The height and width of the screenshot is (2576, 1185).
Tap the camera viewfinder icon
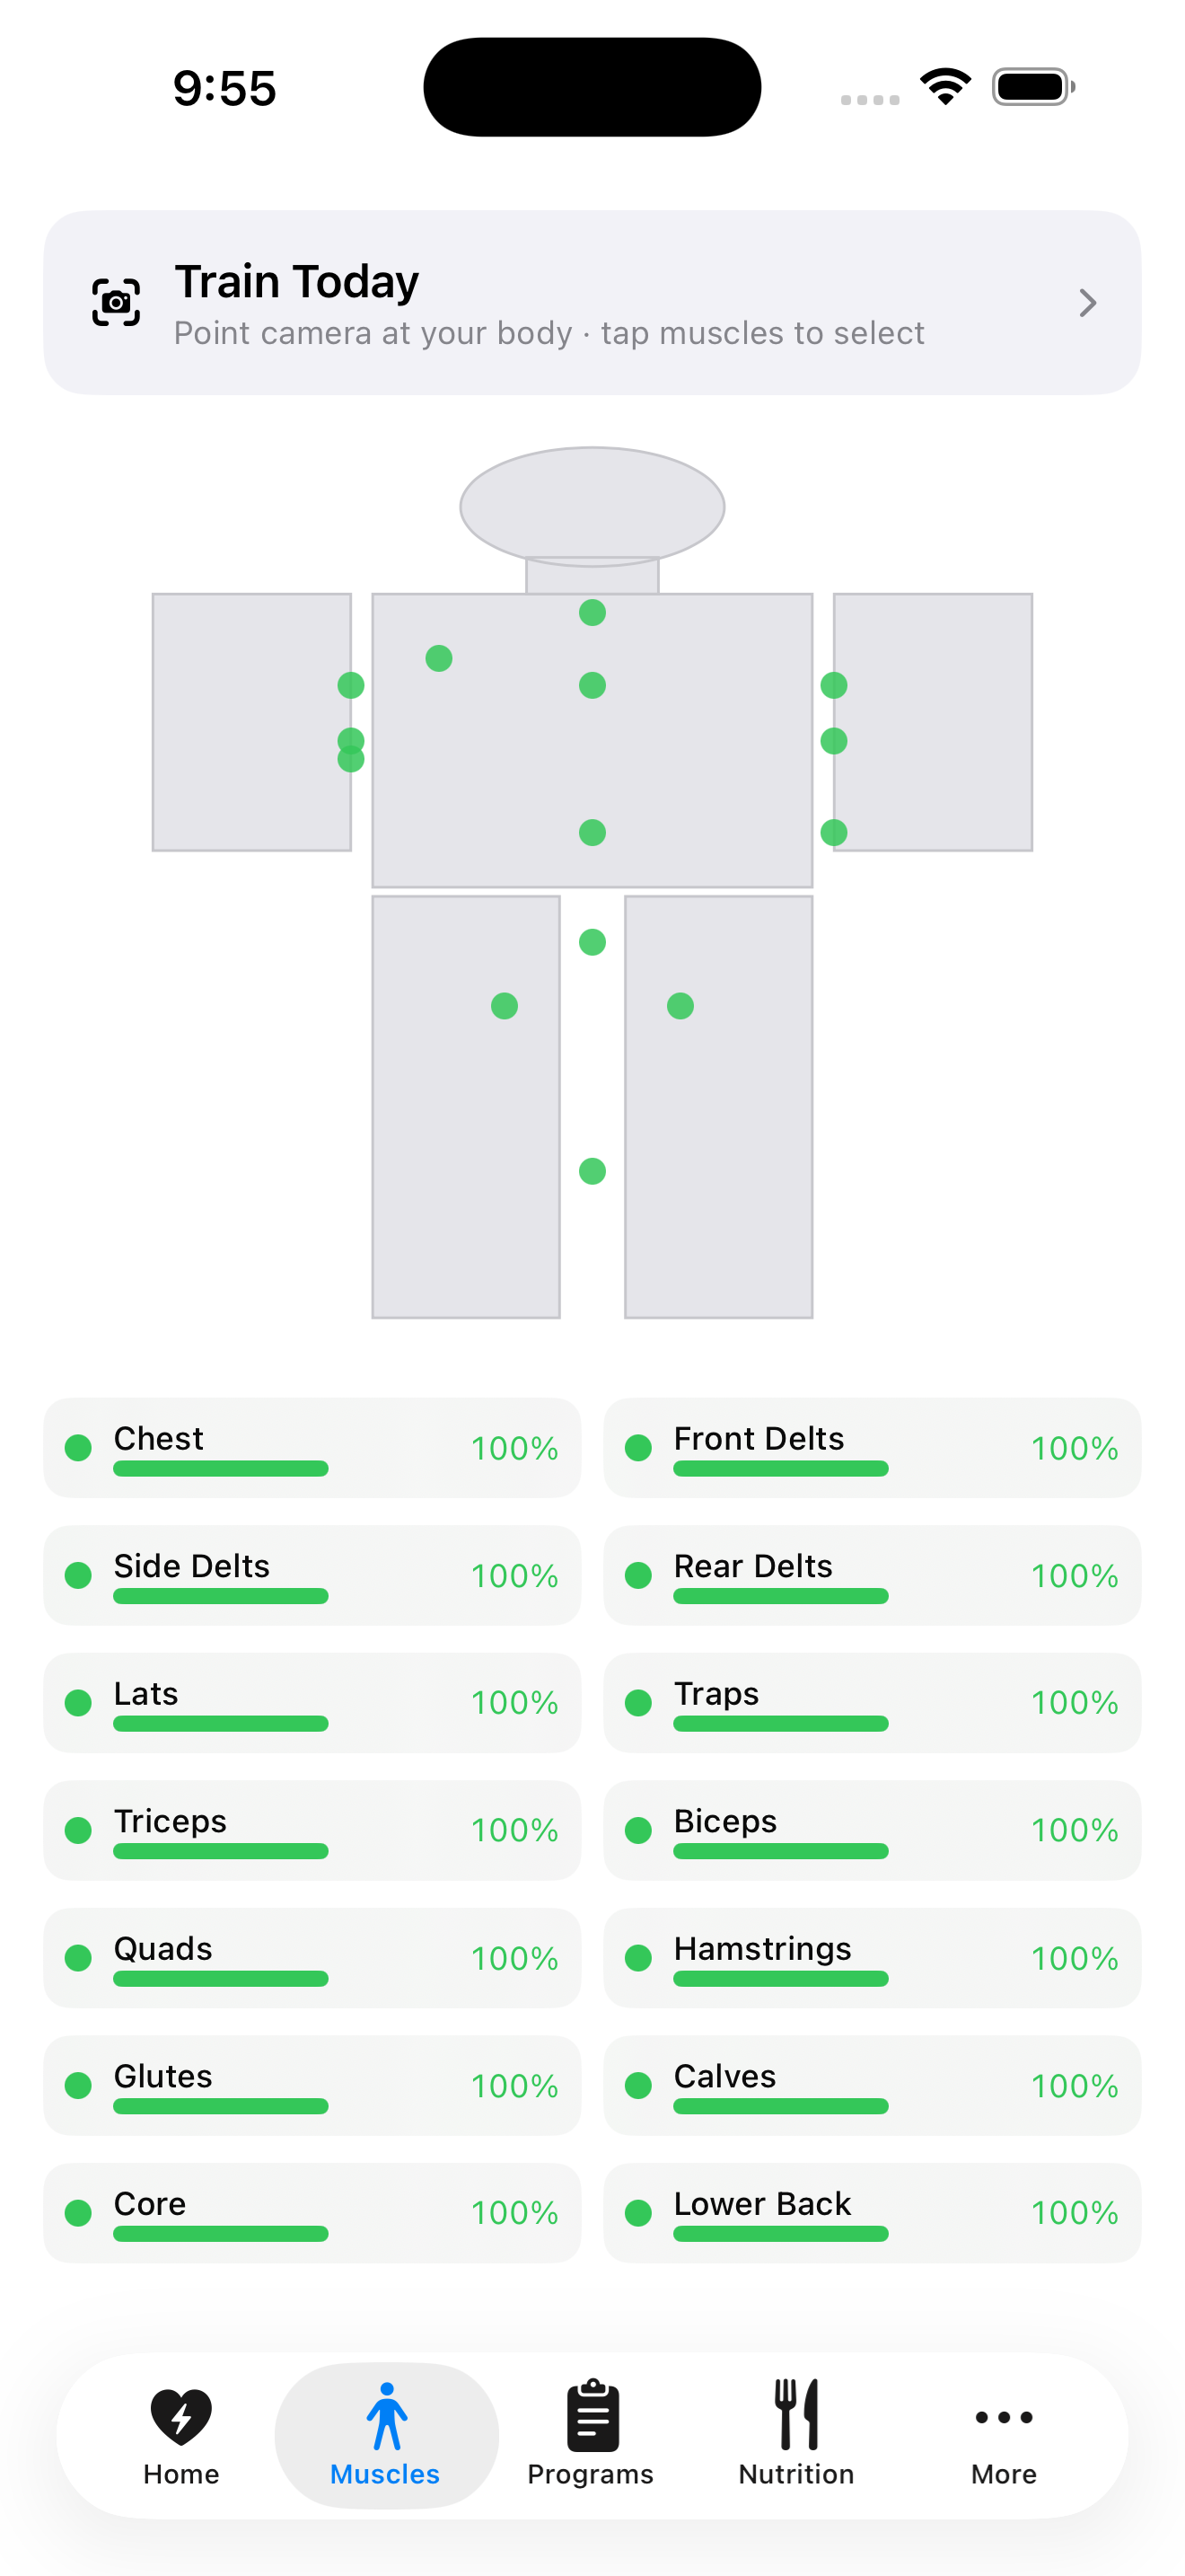point(116,303)
